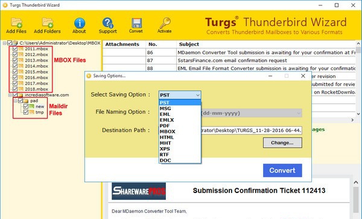Viewport: 362px width, 219px height.
Task: Select the EML Email File Format Converter row
Action: click(x=229, y=68)
